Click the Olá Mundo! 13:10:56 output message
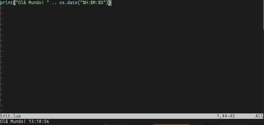264x125 pixels. coord(24,121)
